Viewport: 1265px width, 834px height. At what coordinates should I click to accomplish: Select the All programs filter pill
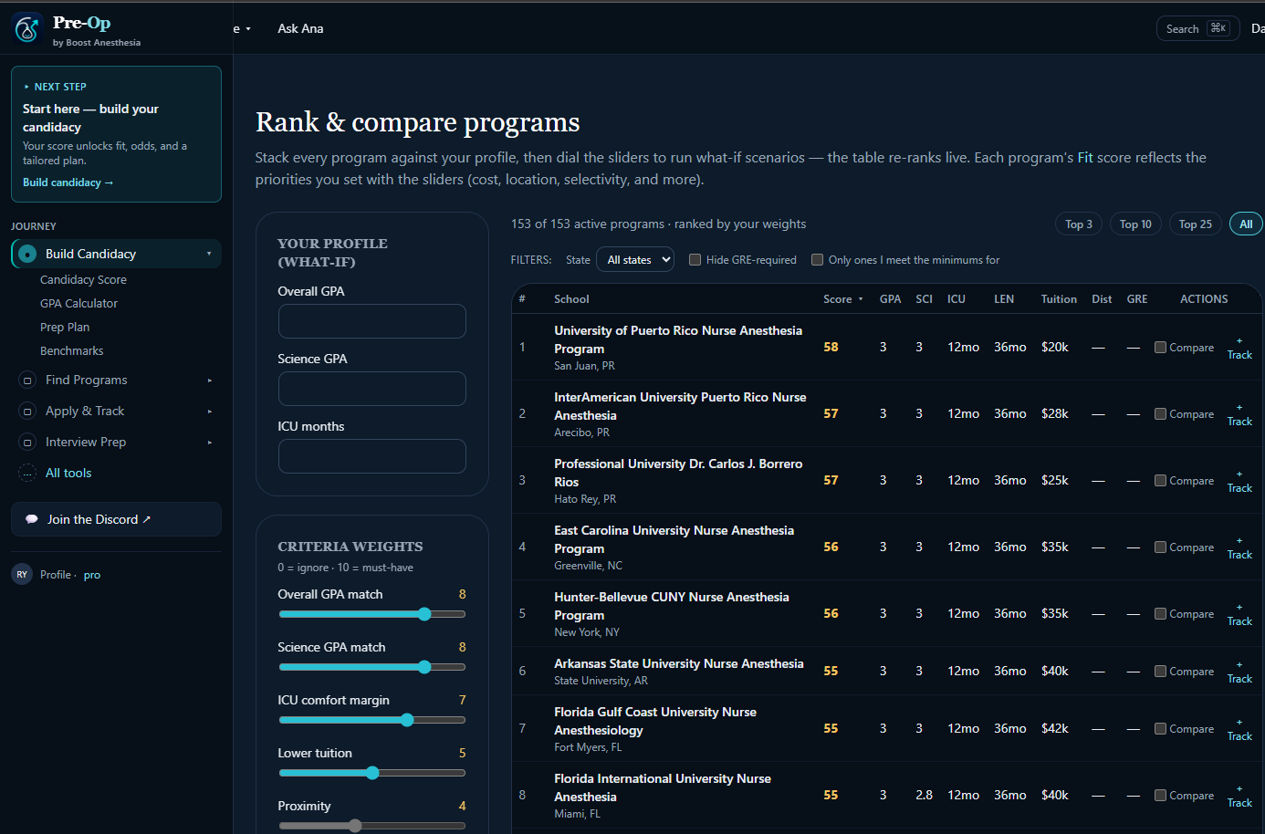(1246, 224)
